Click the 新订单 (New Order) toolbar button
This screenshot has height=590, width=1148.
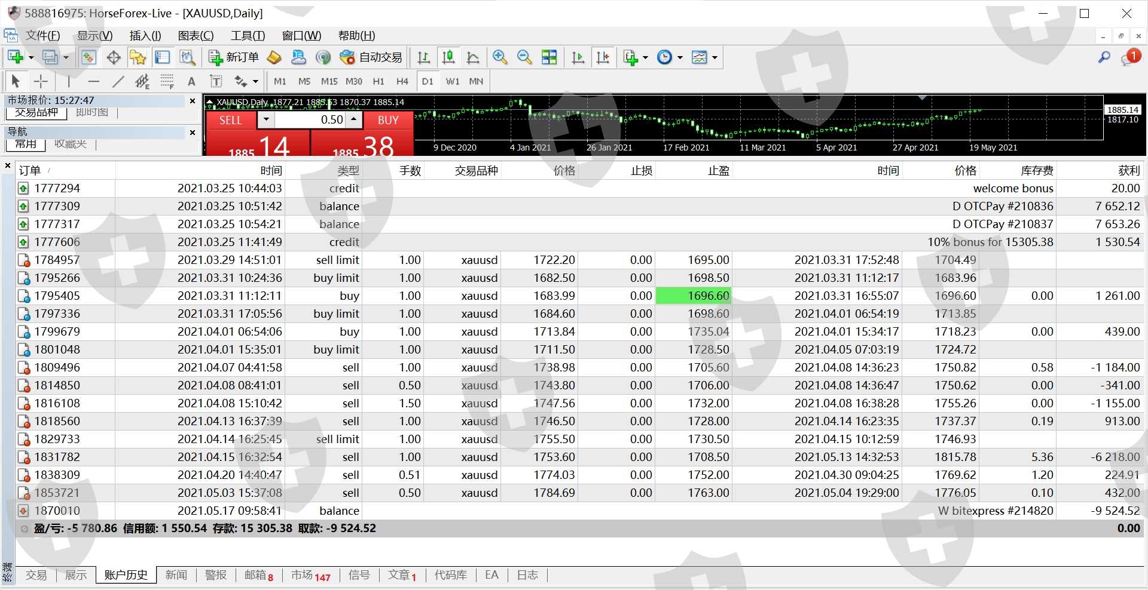pos(234,57)
